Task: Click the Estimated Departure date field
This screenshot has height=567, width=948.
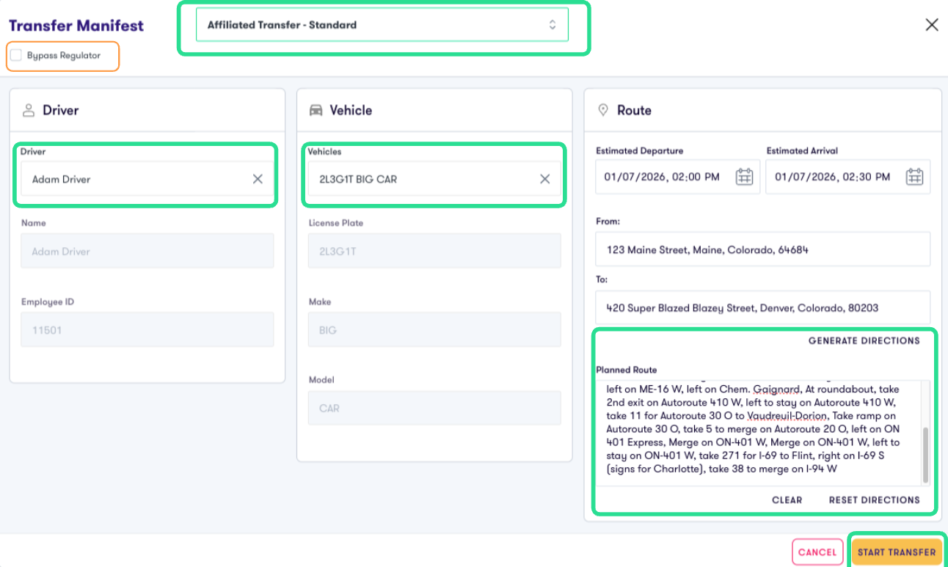Action: (x=677, y=177)
